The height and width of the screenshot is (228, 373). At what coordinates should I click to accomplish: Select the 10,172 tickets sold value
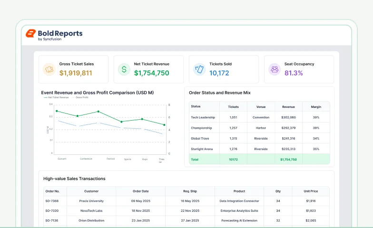(x=219, y=73)
